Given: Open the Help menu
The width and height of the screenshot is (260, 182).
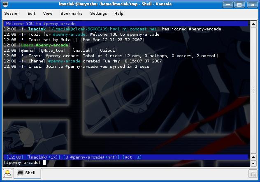Looking at the screenshot, I should point(119,14).
